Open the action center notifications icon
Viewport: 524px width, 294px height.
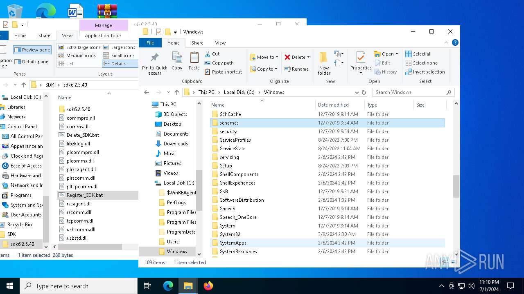coord(510,286)
